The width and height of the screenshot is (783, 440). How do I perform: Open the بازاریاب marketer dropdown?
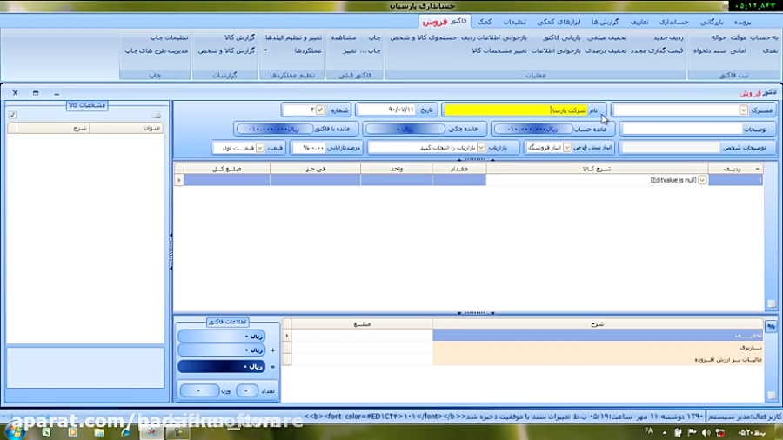(x=481, y=148)
